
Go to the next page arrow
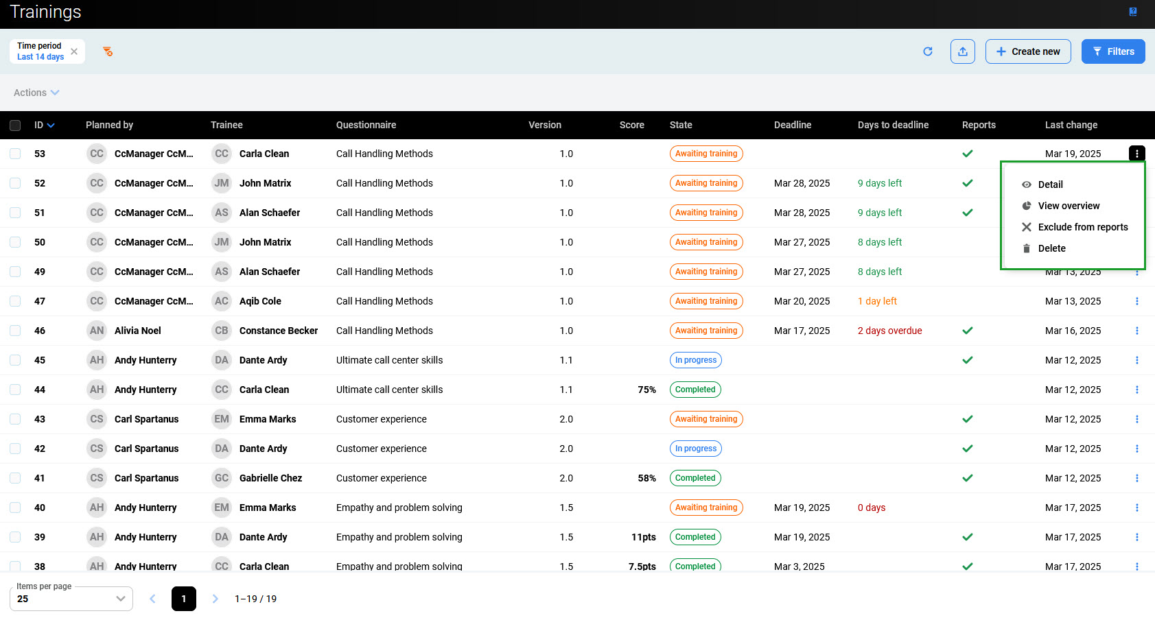point(215,599)
